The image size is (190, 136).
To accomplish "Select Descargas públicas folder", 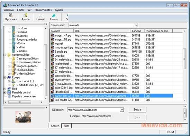I will coord(27,58).
